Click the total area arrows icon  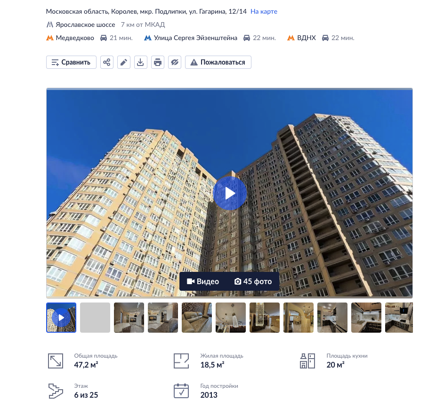[x=56, y=361]
